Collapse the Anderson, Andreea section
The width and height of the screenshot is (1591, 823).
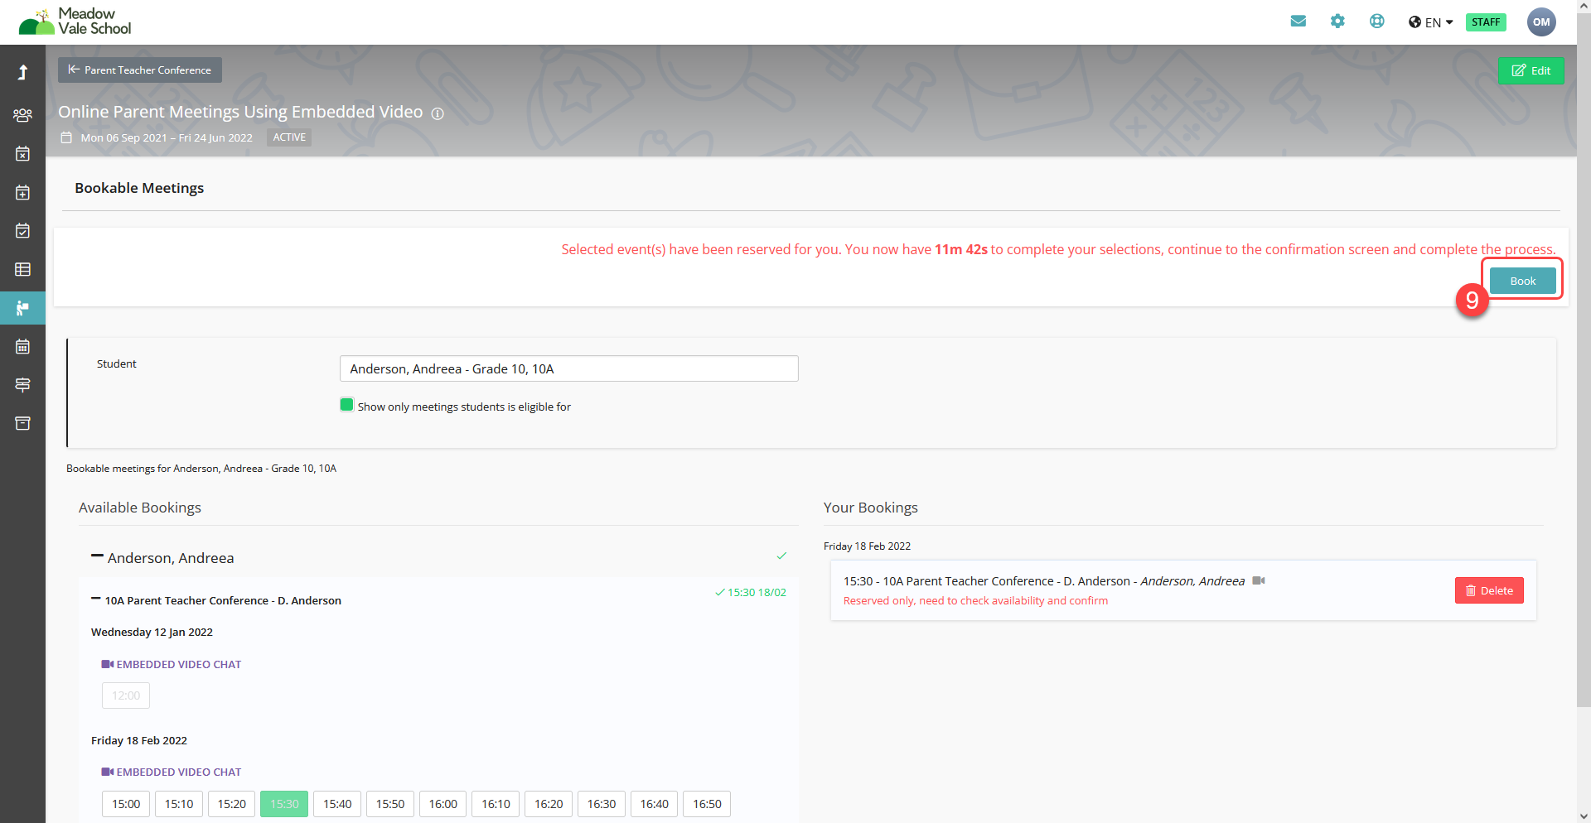[98, 556]
